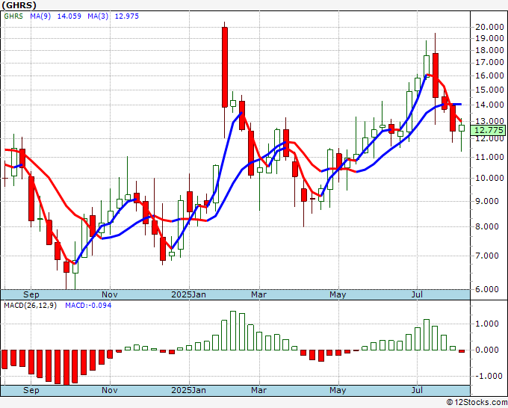Click Sep on the price chart time axis
Viewport: 508px width, 408px height.
(x=31, y=294)
